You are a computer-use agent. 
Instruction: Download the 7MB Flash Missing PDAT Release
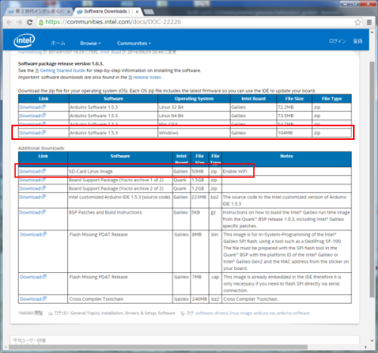pyautogui.click(x=33, y=277)
